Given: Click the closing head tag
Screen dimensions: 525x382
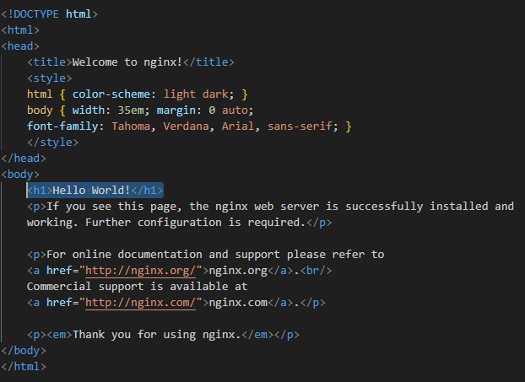Looking at the screenshot, I should [x=24, y=159].
